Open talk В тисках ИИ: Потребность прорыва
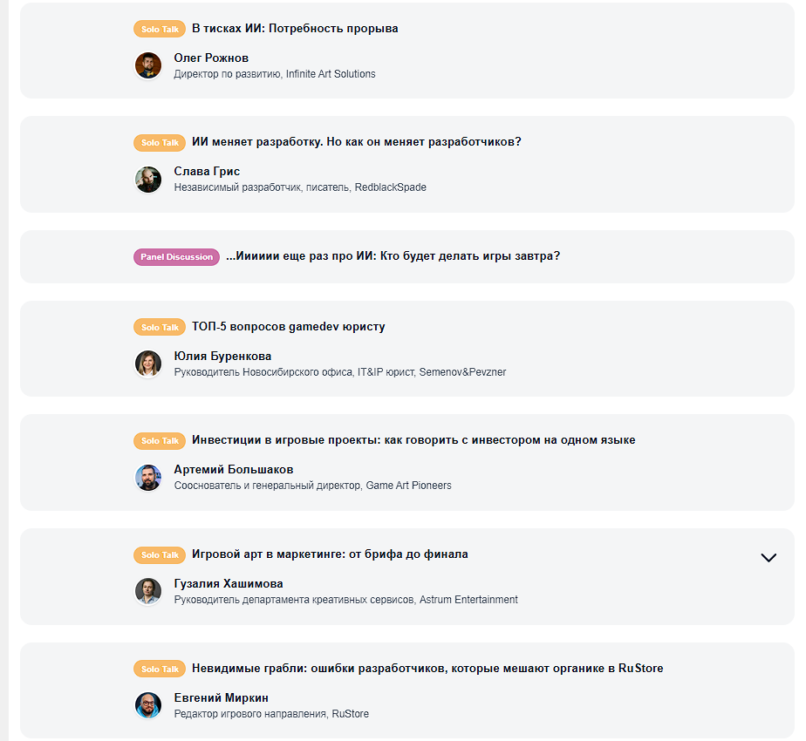 click(x=295, y=28)
